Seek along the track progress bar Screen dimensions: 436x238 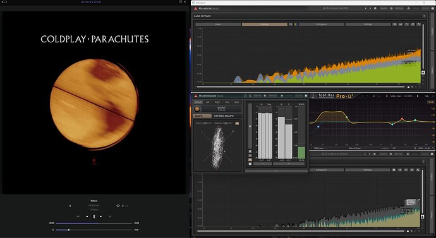(94, 223)
